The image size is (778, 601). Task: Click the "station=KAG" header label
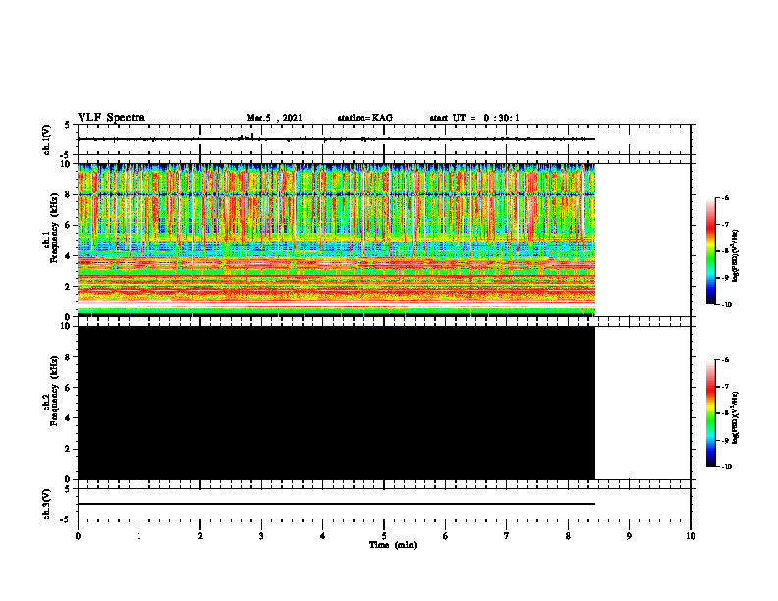(x=365, y=118)
